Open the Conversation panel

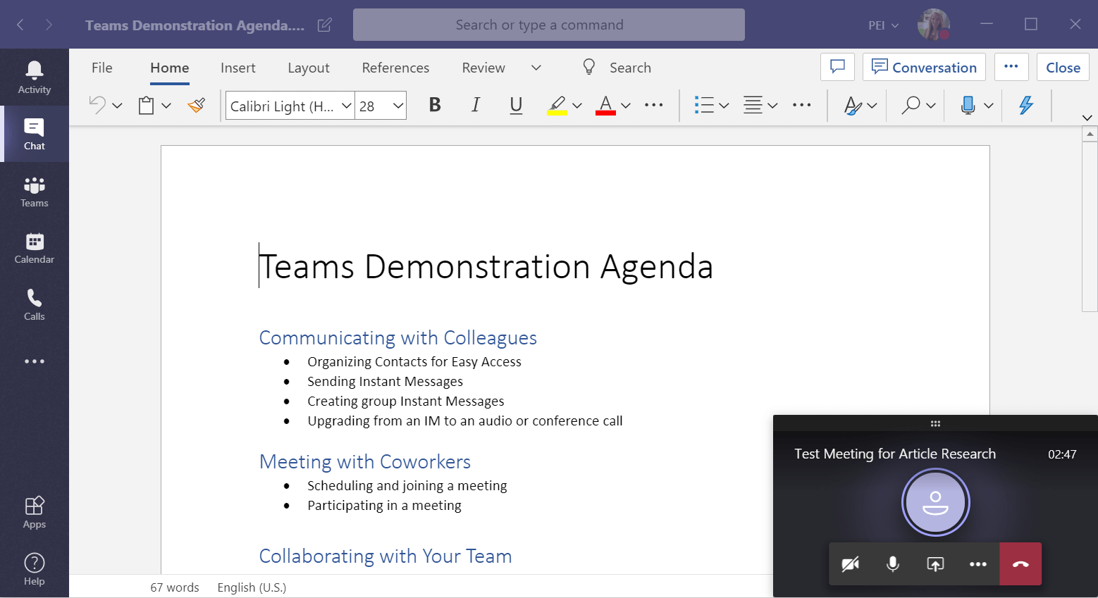coord(924,67)
